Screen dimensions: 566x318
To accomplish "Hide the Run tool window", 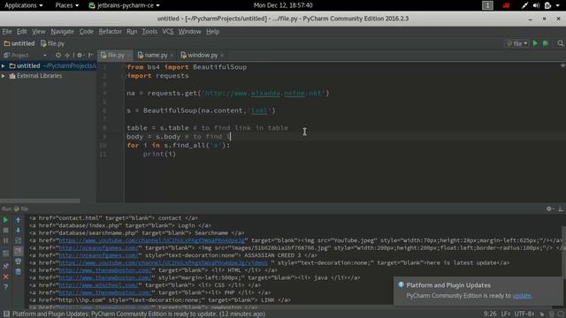I will (561, 208).
